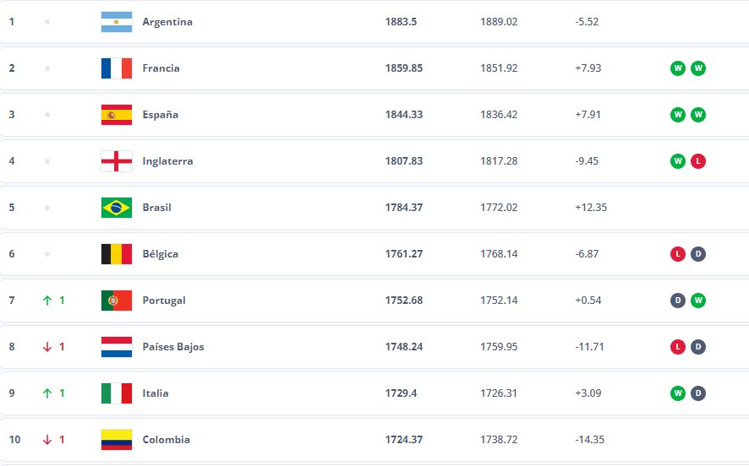Viewport: 749px width, 466px height.
Task: Click the Belgium flag icon
Action: coord(117,254)
